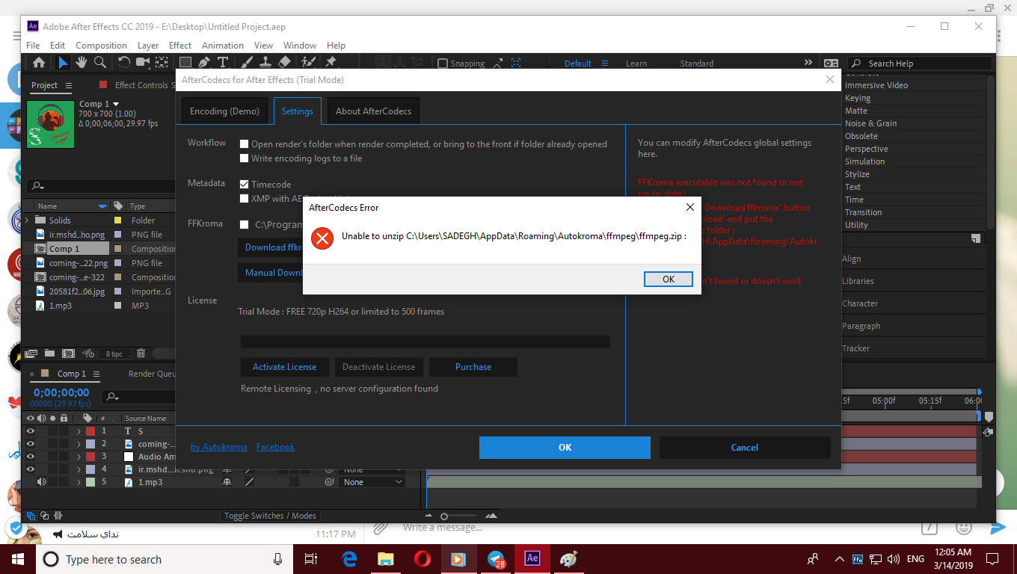
Task: Expand workspace overflow chevron
Action: pos(808,63)
